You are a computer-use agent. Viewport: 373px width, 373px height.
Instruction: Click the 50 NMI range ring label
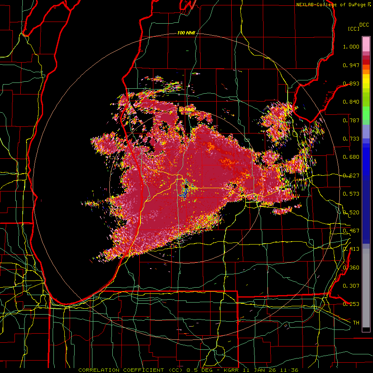tap(186, 109)
